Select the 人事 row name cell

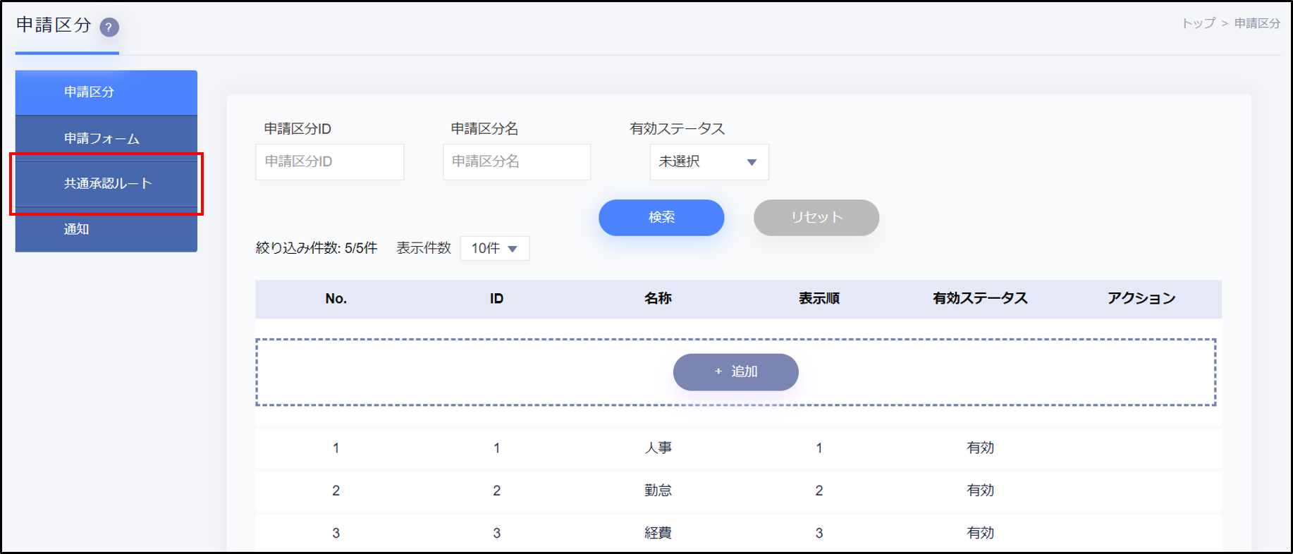658,448
